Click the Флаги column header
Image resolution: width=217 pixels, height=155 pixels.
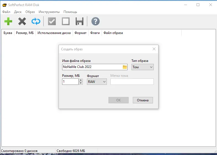95,33
